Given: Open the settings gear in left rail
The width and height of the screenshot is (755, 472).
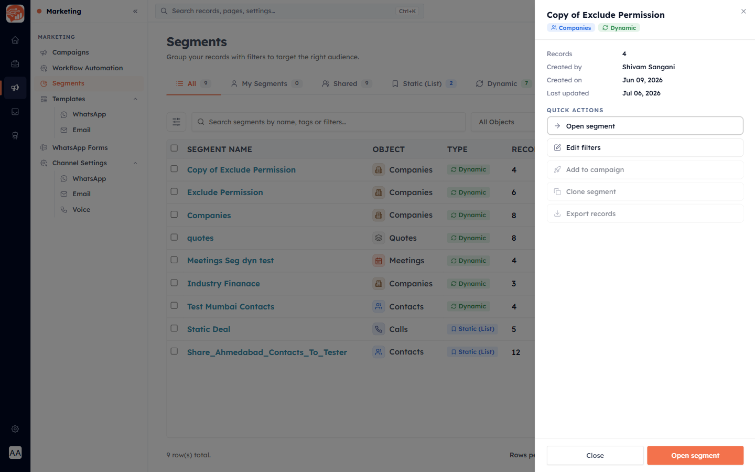Looking at the screenshot, I should point(15,429).
